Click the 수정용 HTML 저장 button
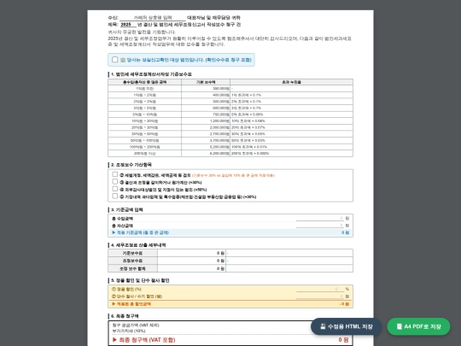461x346 pixels. 347,326
